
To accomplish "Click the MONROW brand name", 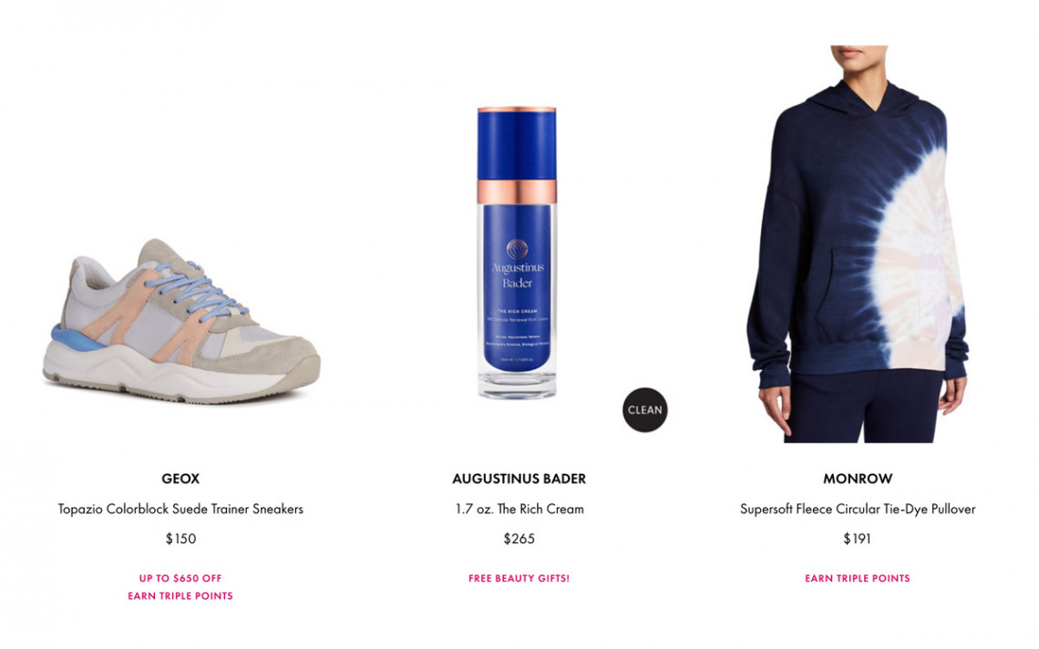I will (858, 479).
